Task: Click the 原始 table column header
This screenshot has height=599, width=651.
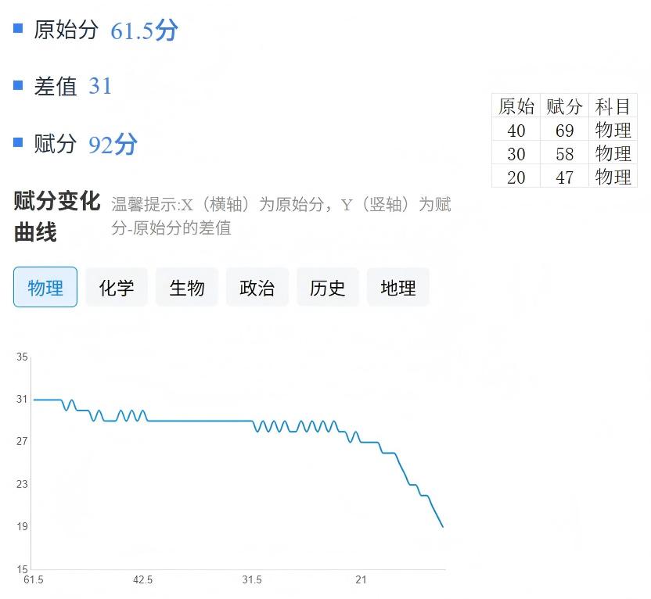Action: 516,106
